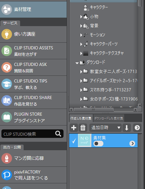Toggle the checkmark on the 素材集 row
This screenshot has height=189, width=145.
[x=74, y=141]
